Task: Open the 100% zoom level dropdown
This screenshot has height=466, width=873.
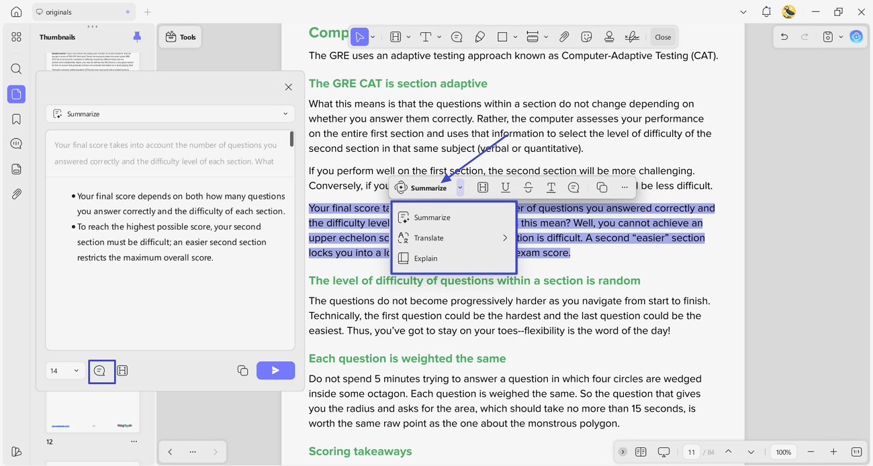Action: 784,452
